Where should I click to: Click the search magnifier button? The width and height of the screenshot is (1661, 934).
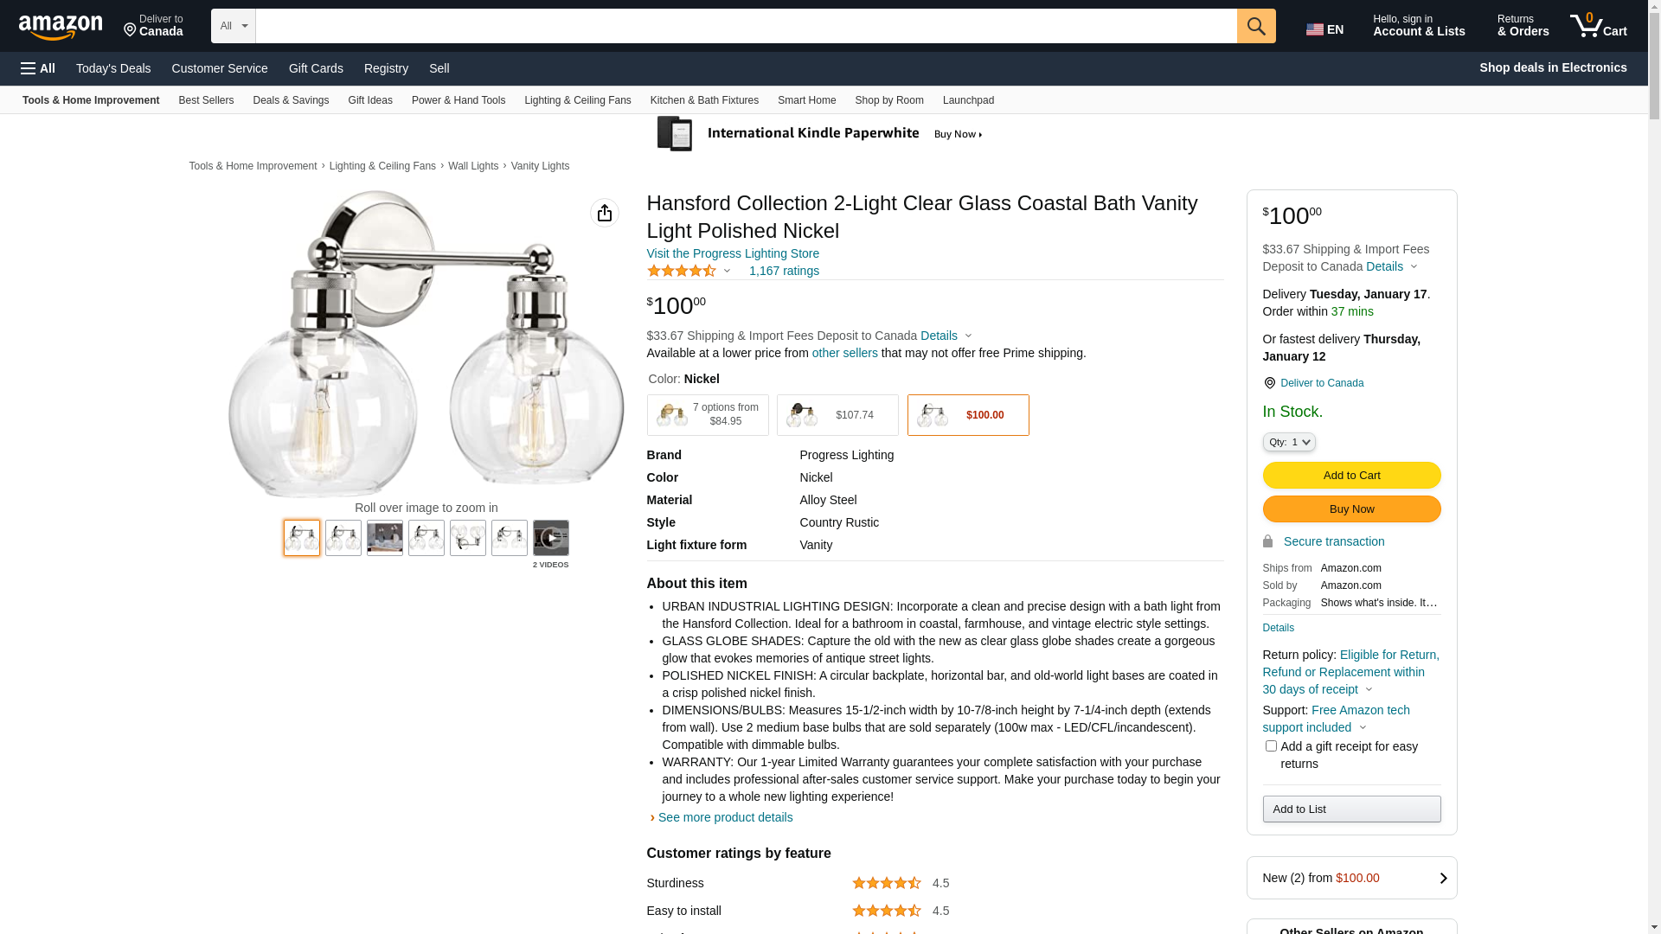tap(1256, 26)
